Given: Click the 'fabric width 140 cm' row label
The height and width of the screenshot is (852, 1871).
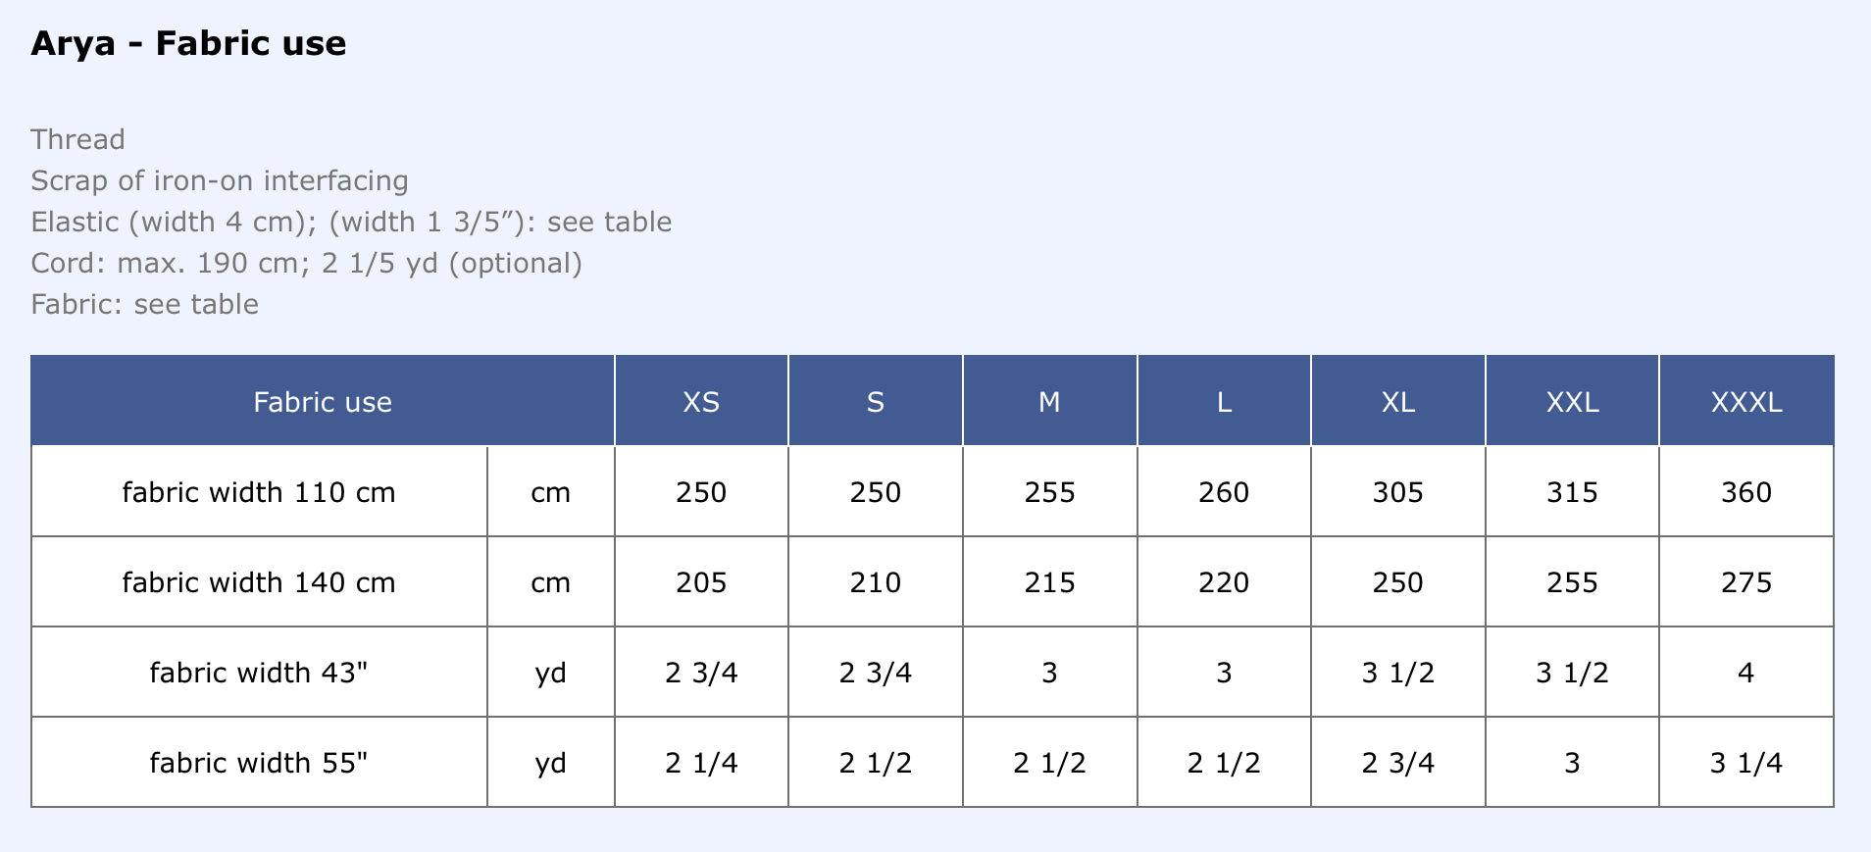Looking at the screenshot, I should click(259, 582).
